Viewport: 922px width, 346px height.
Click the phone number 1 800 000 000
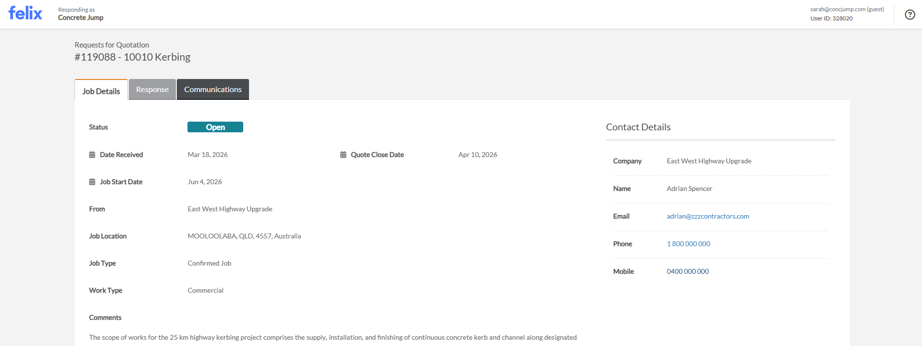pyautogui.click(x=688, y=244)
